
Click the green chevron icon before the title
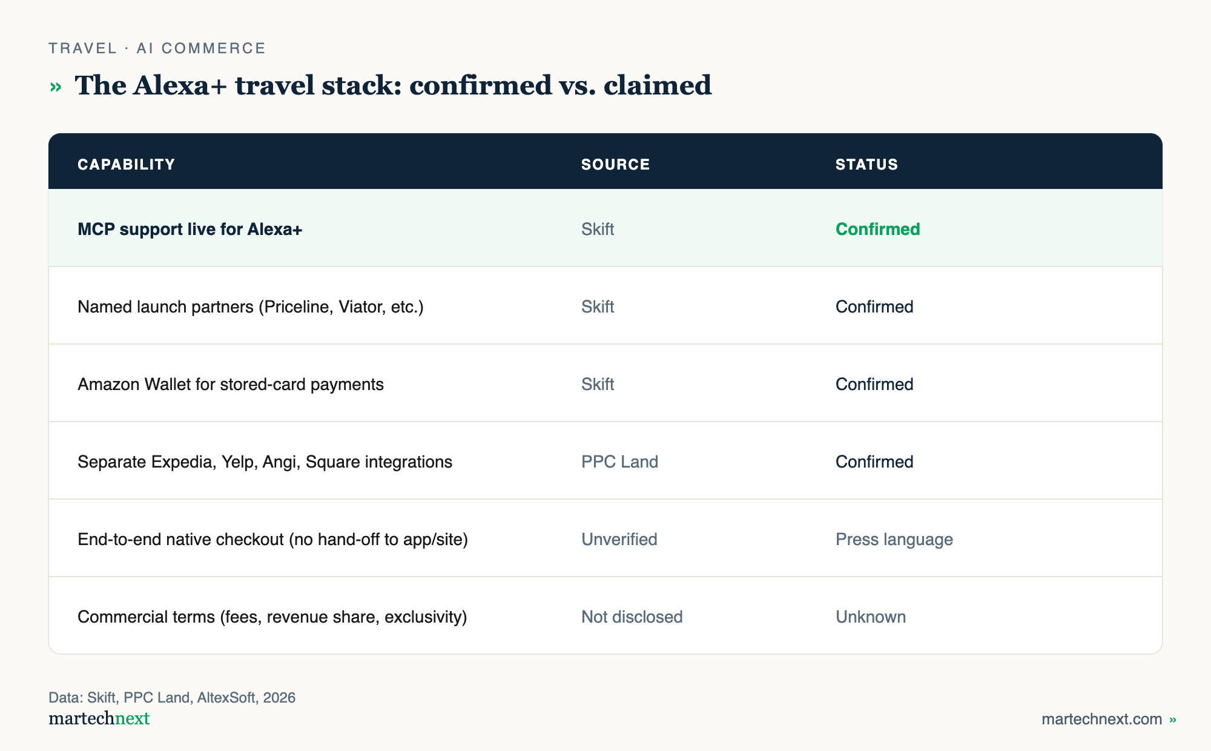56,87
